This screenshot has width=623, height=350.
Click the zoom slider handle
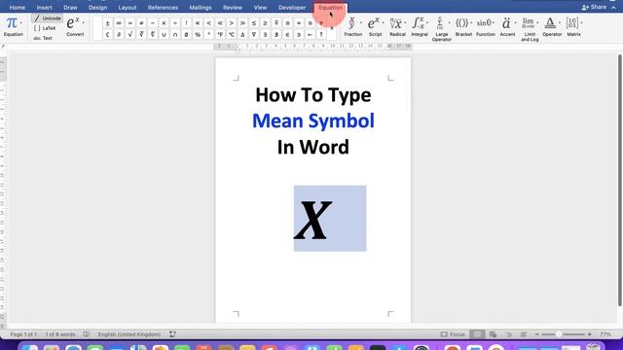(x=558, y=334)
